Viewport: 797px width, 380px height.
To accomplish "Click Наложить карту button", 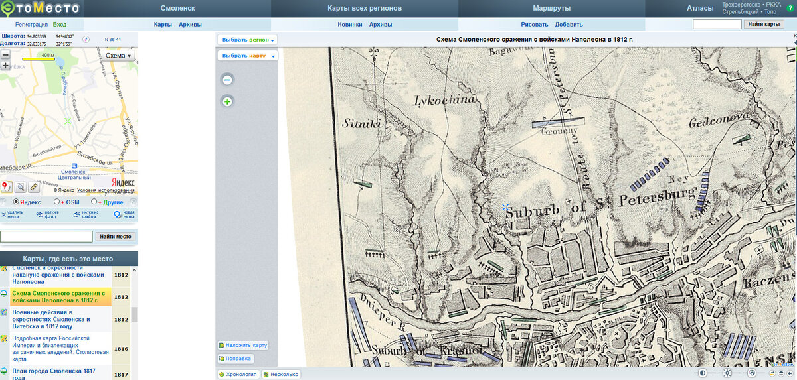I will coord(242,345).
